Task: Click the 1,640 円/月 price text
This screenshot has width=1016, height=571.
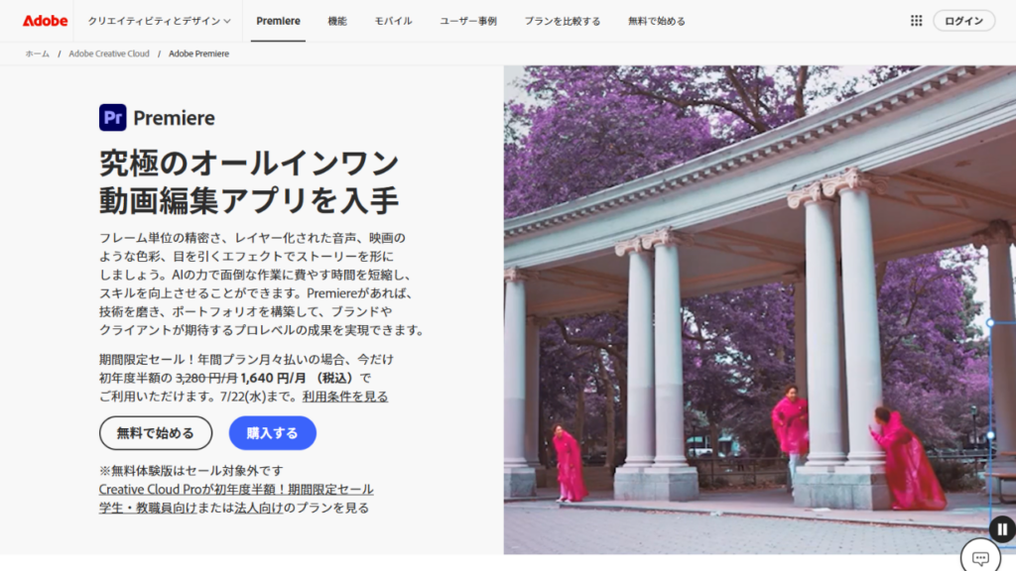Action: (273, 378)
